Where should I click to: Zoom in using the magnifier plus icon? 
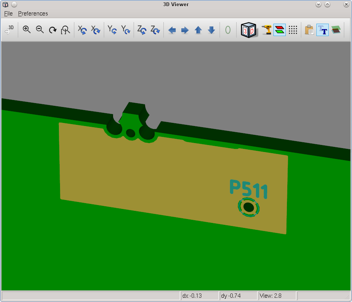pyautogui.click(x=27, y=30)
